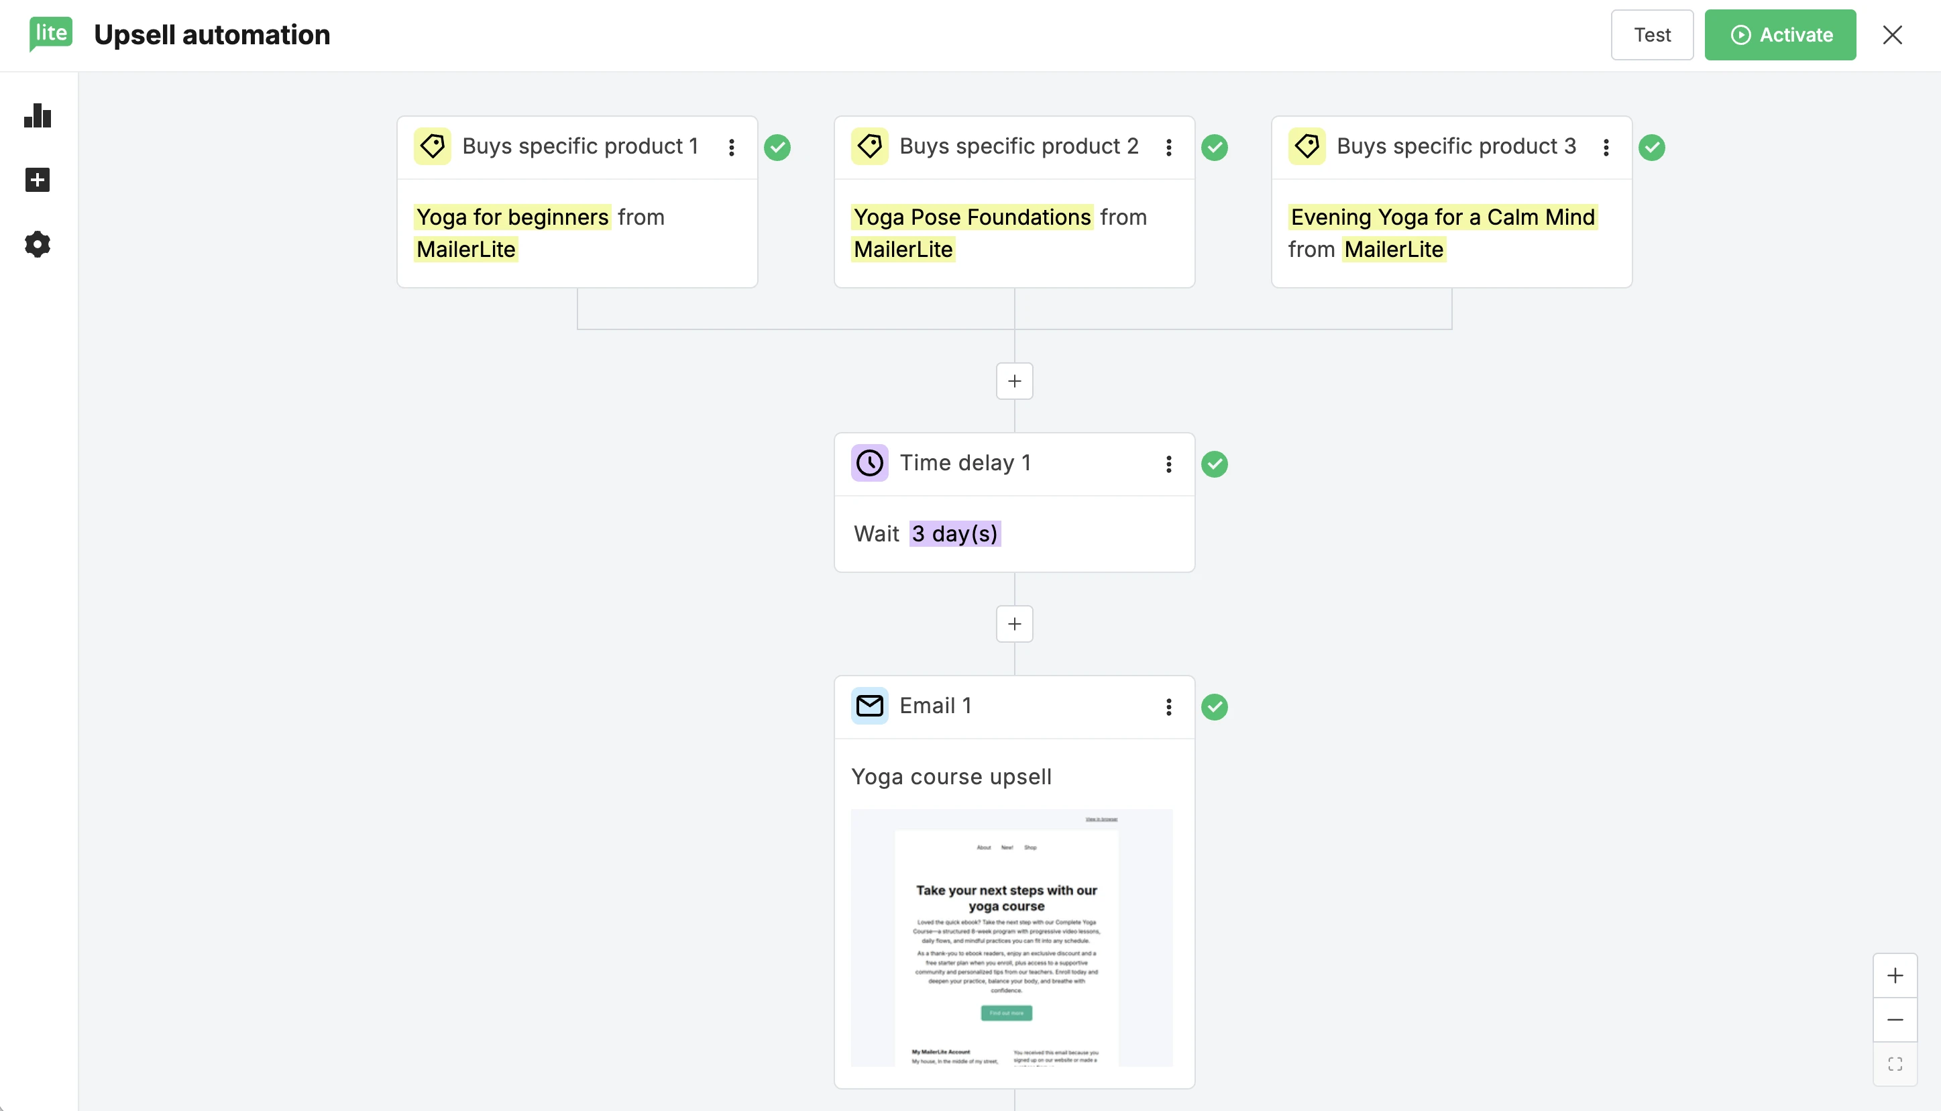The image size is (1941, 1111).
Task: Select the Buys specific product 3 trigger header
Action: click(x=1455, y=146)
